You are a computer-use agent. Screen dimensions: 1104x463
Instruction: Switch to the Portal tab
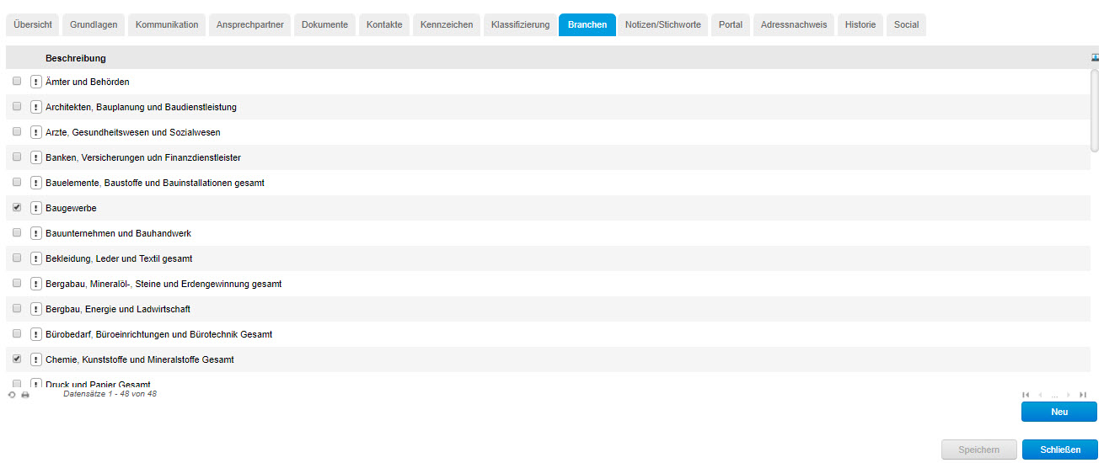[x=731, y=24]
